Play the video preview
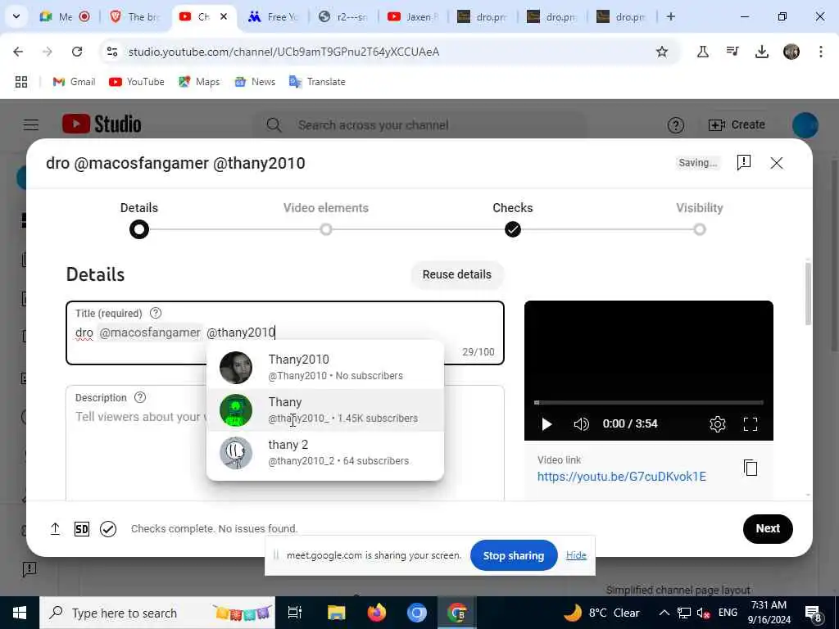 (546, 424)
